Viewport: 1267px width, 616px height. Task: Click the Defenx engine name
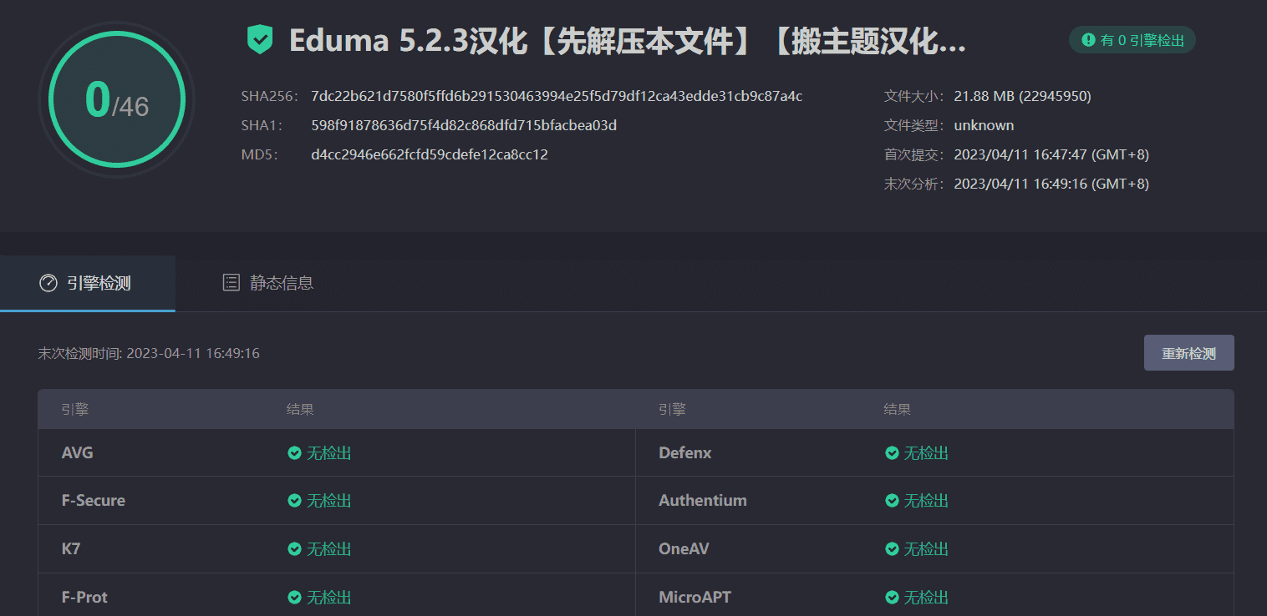[x=685, y=453]
